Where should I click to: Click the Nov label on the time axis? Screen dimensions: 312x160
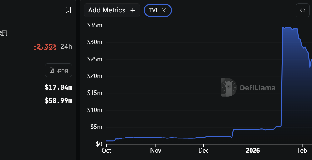pos(155,151)
